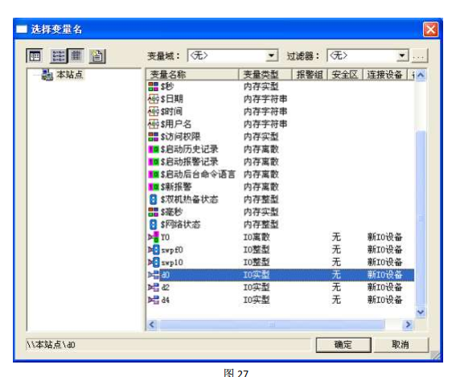Click the $日期 string variable icon
452x377 pixels.
[x=153, y=99]
